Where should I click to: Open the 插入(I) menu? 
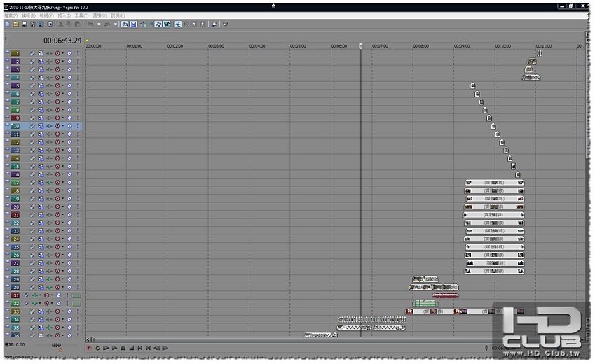point(64,15)
